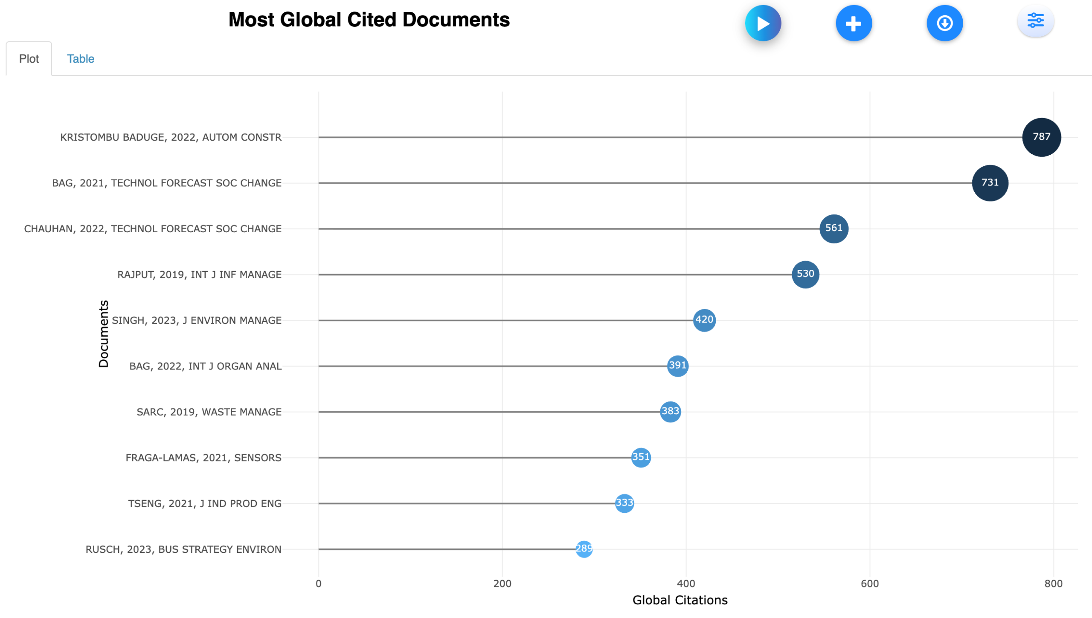Click the download plot icon
The height and width of the screenshot is (618, 1092).
click(944, 23)
